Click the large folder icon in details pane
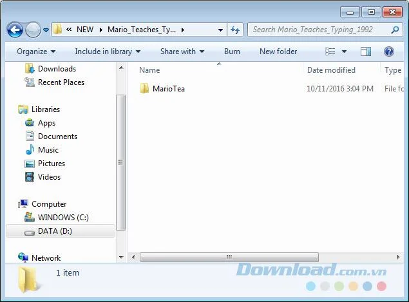 coord(28,279)
